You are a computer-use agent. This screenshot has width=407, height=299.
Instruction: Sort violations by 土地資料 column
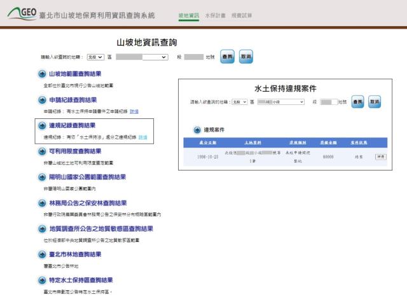click(253, 143)
